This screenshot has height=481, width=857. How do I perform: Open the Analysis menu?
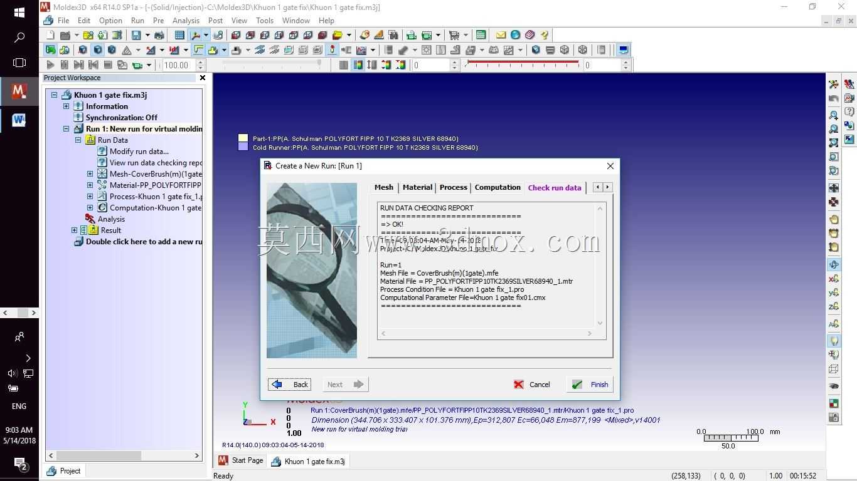[186, 21]
